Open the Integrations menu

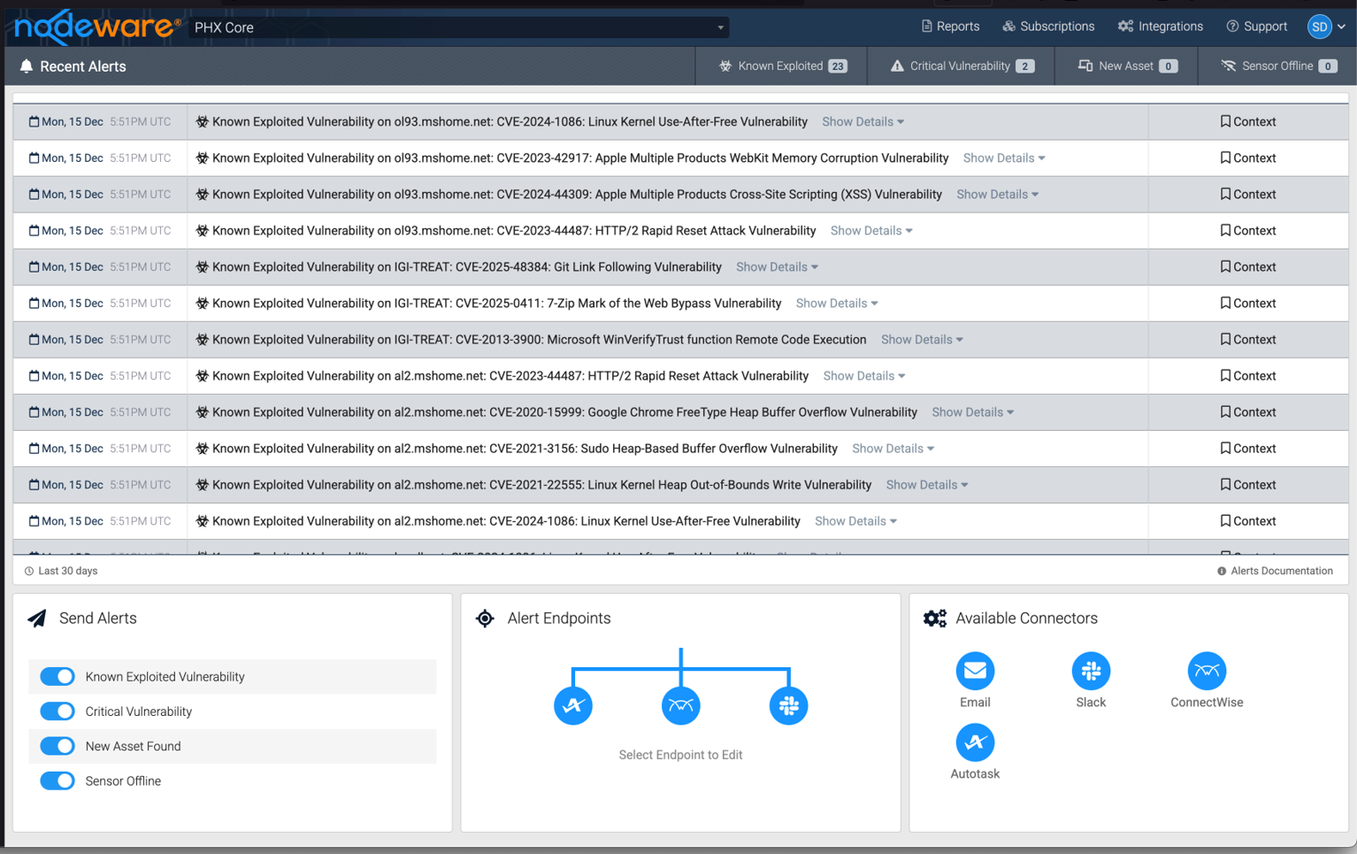point(1161,27)
